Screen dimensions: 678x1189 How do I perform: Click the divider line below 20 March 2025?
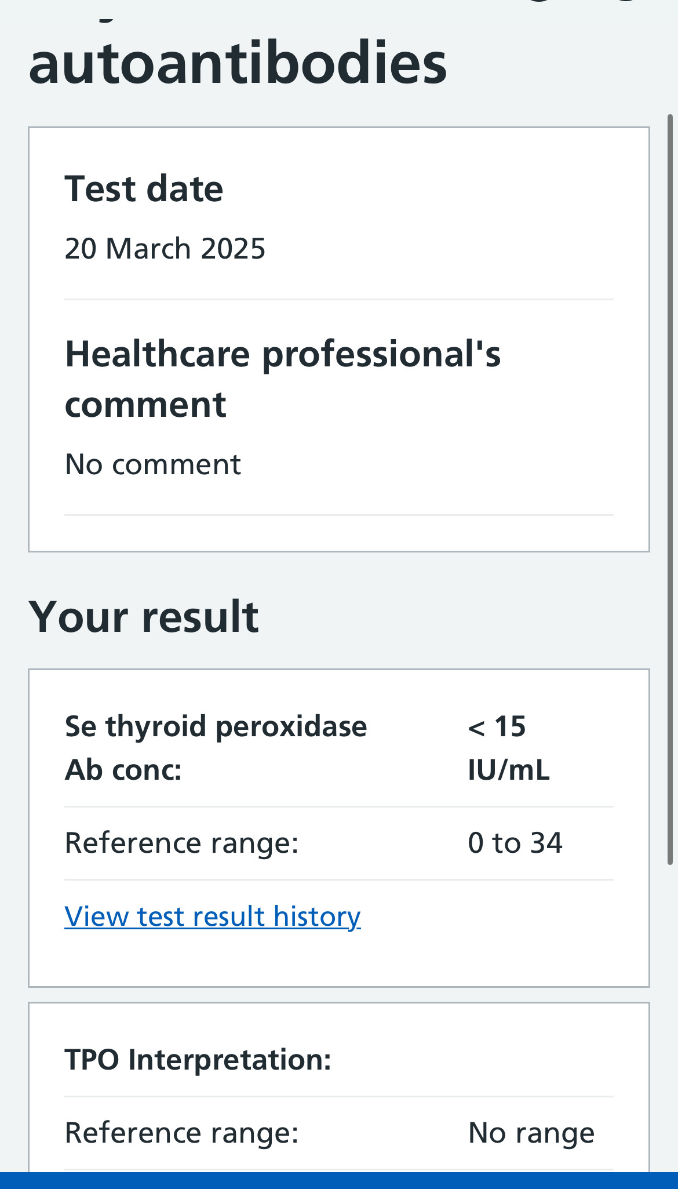coord(339,300)
